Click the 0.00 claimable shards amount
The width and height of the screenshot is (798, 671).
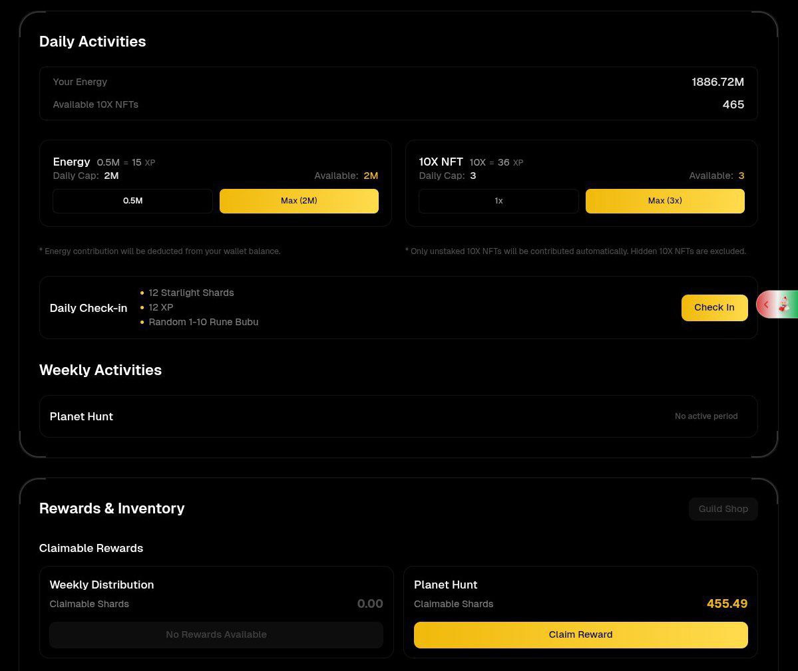(x=369, y=603)
